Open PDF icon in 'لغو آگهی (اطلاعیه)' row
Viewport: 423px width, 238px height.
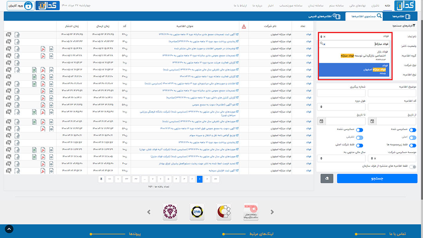[x=43, y=105]
